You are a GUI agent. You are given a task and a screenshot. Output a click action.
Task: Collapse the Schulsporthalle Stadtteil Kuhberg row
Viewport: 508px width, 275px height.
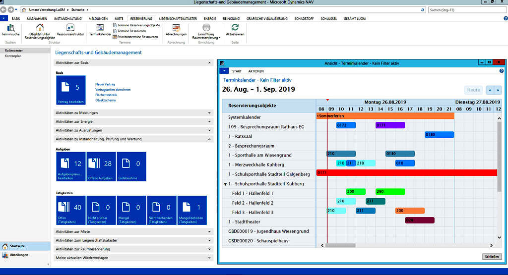[226, 184]
